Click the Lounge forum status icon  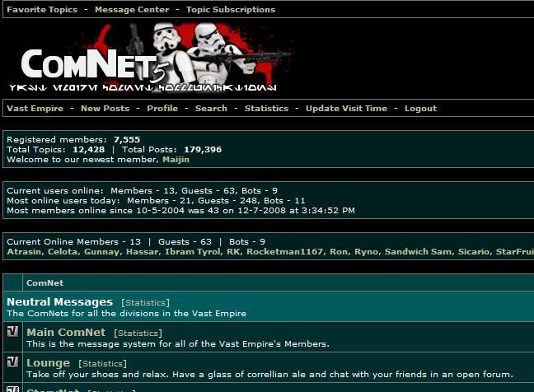tap(12, 362)
